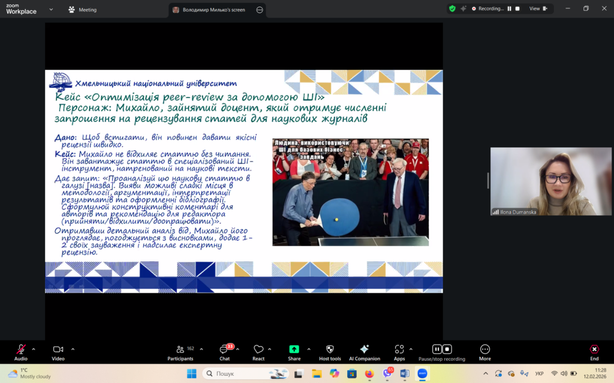Launch AI Companion

(364, 349)
